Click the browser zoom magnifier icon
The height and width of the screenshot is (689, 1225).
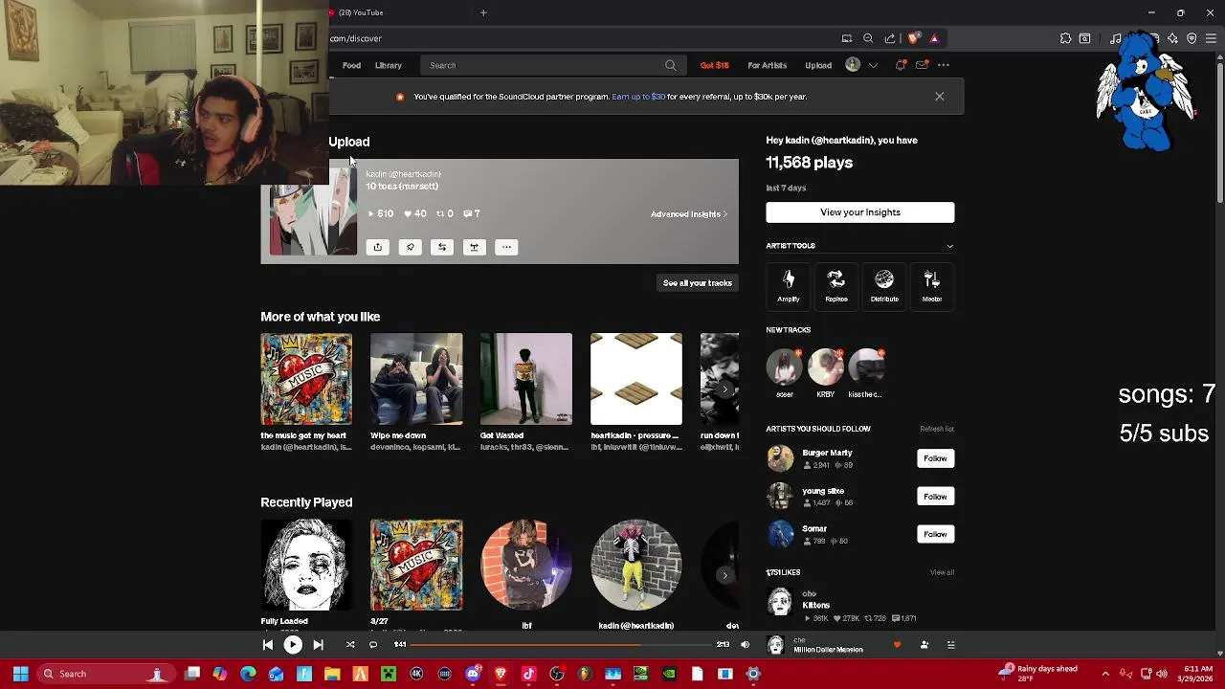pos(868,38)
